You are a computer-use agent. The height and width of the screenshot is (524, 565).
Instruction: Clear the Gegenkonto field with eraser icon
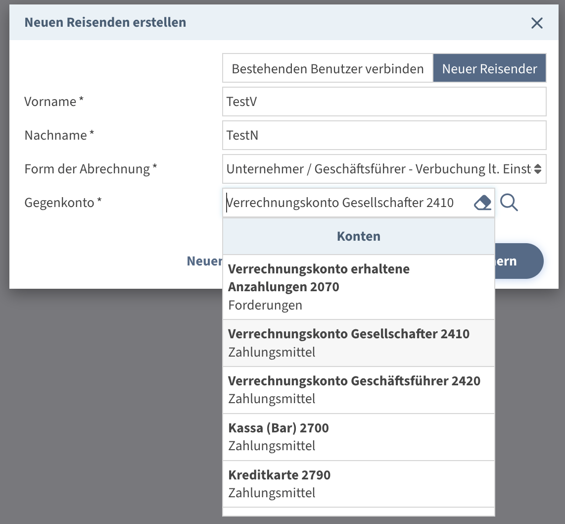[482, 203]
